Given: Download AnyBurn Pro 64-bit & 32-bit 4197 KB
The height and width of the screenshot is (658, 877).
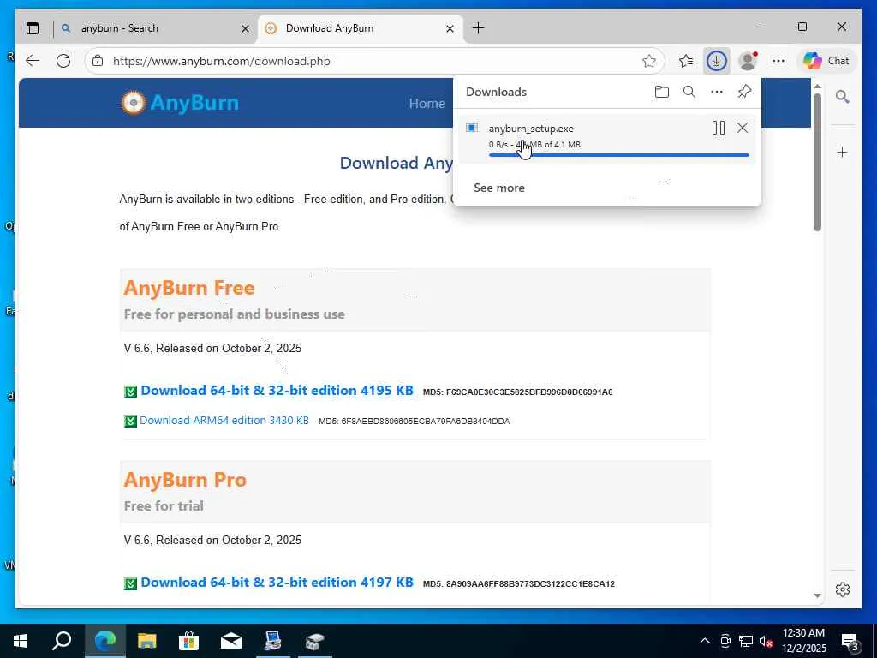Looking at the screenshot, I should pos(277,582).
